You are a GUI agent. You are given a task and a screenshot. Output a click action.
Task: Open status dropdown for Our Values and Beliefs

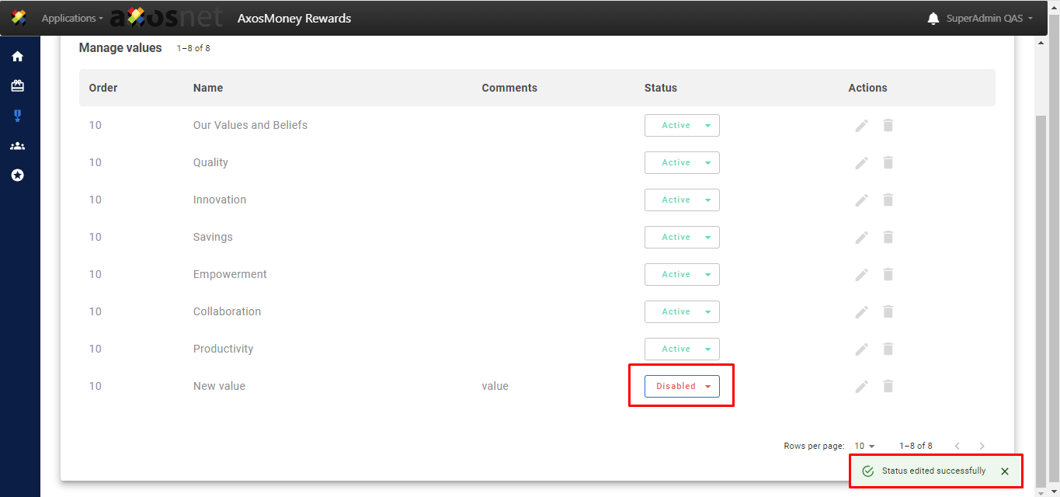tap(682, 126)
